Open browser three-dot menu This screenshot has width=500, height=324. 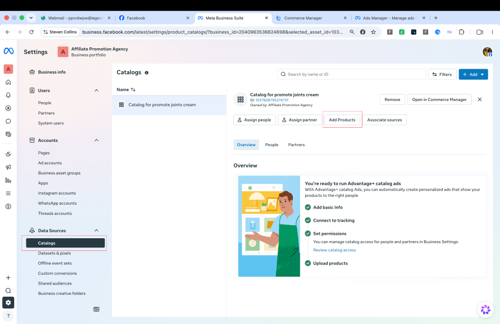[x=492, y=32]
